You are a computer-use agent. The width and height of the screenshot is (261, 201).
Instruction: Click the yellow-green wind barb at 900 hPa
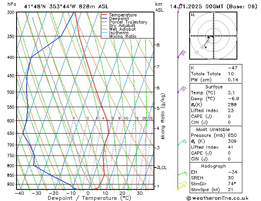click(x=182, y=183)
